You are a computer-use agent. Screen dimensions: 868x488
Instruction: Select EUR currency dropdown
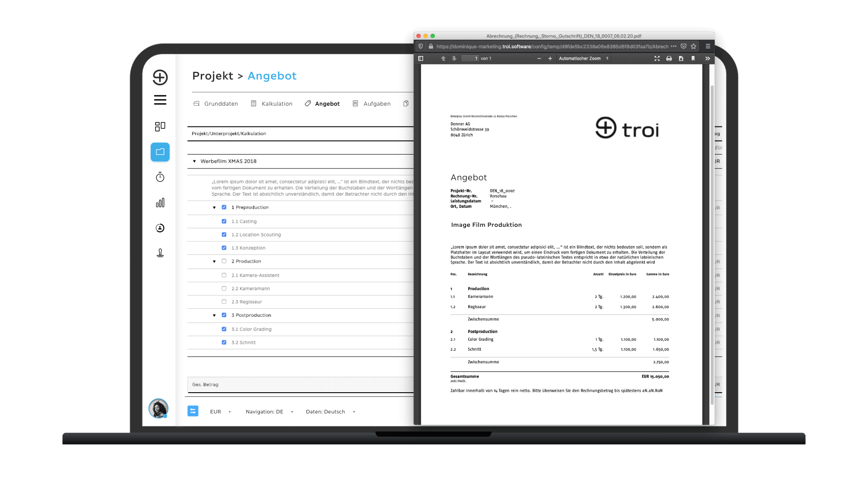(x=221, y=412)
